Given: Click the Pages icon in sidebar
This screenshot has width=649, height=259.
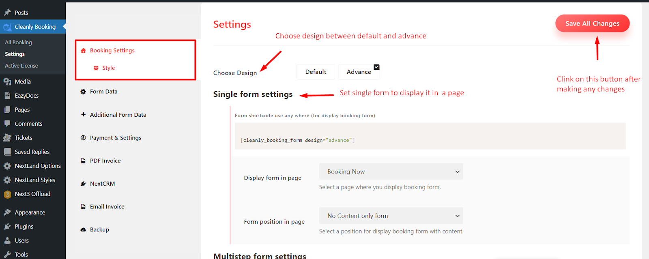Looking at the screenshot, I should click(7, 109).
